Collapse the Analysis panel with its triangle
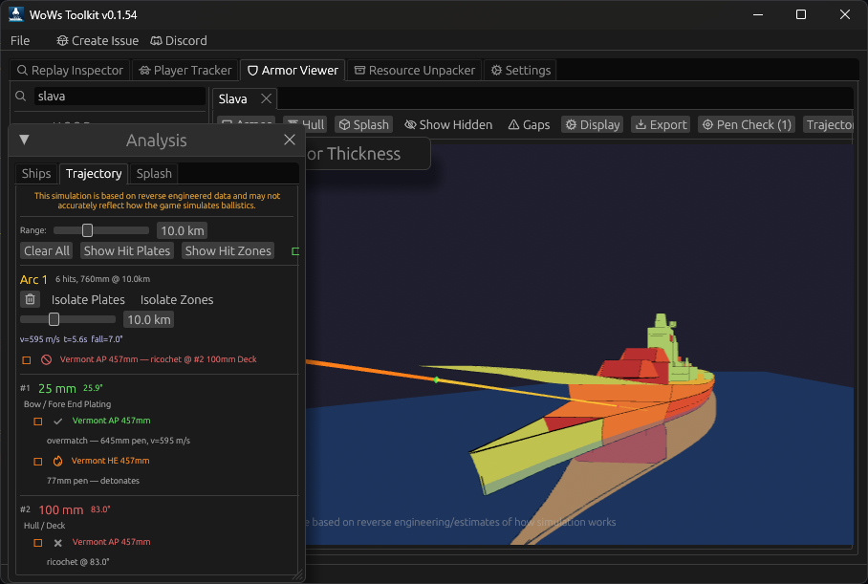868x584 pixels. (x=23, y=140)
